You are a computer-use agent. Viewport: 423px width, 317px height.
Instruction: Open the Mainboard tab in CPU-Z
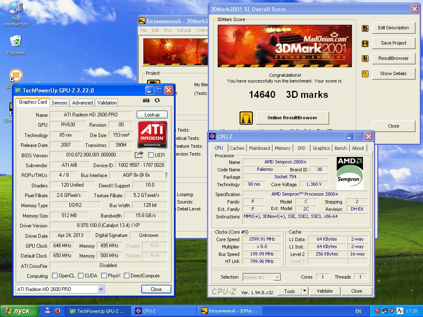tap(259, 148)
